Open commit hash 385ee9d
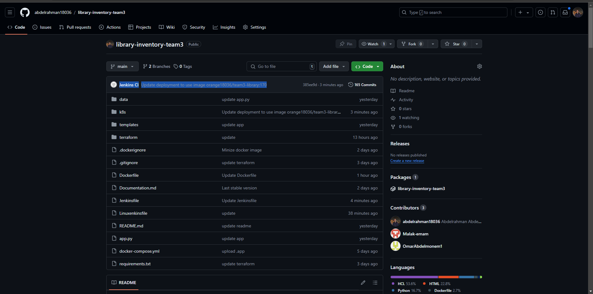Screen dimensions: 593x294 pyautogui.click(x=310, y=85)
